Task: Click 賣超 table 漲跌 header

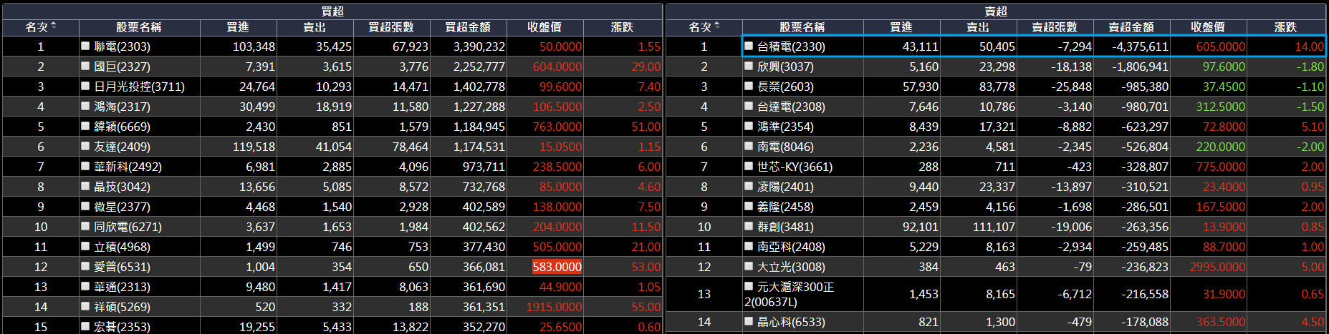Action: [x=1286, y=27]
